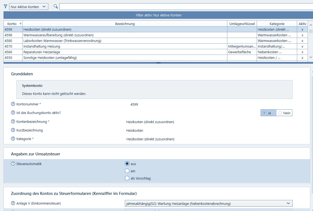
Task: Click the search input field
Action: tap(185, 7)
